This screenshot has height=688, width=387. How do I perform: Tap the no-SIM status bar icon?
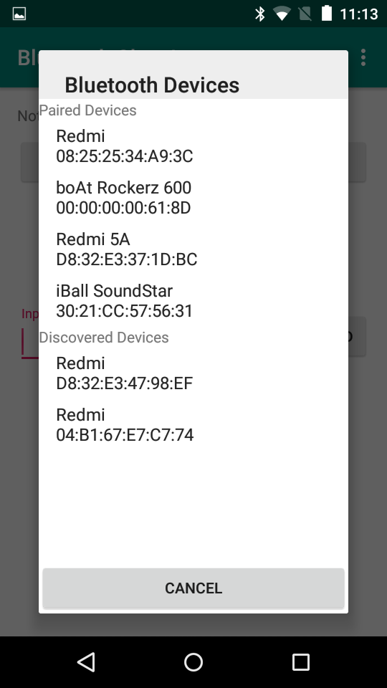[305, 14]
